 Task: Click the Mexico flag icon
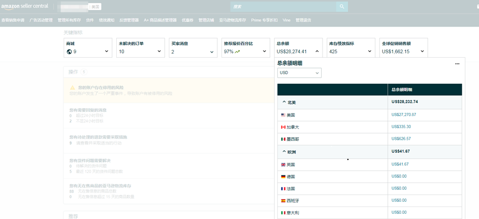tap(283, 139)
